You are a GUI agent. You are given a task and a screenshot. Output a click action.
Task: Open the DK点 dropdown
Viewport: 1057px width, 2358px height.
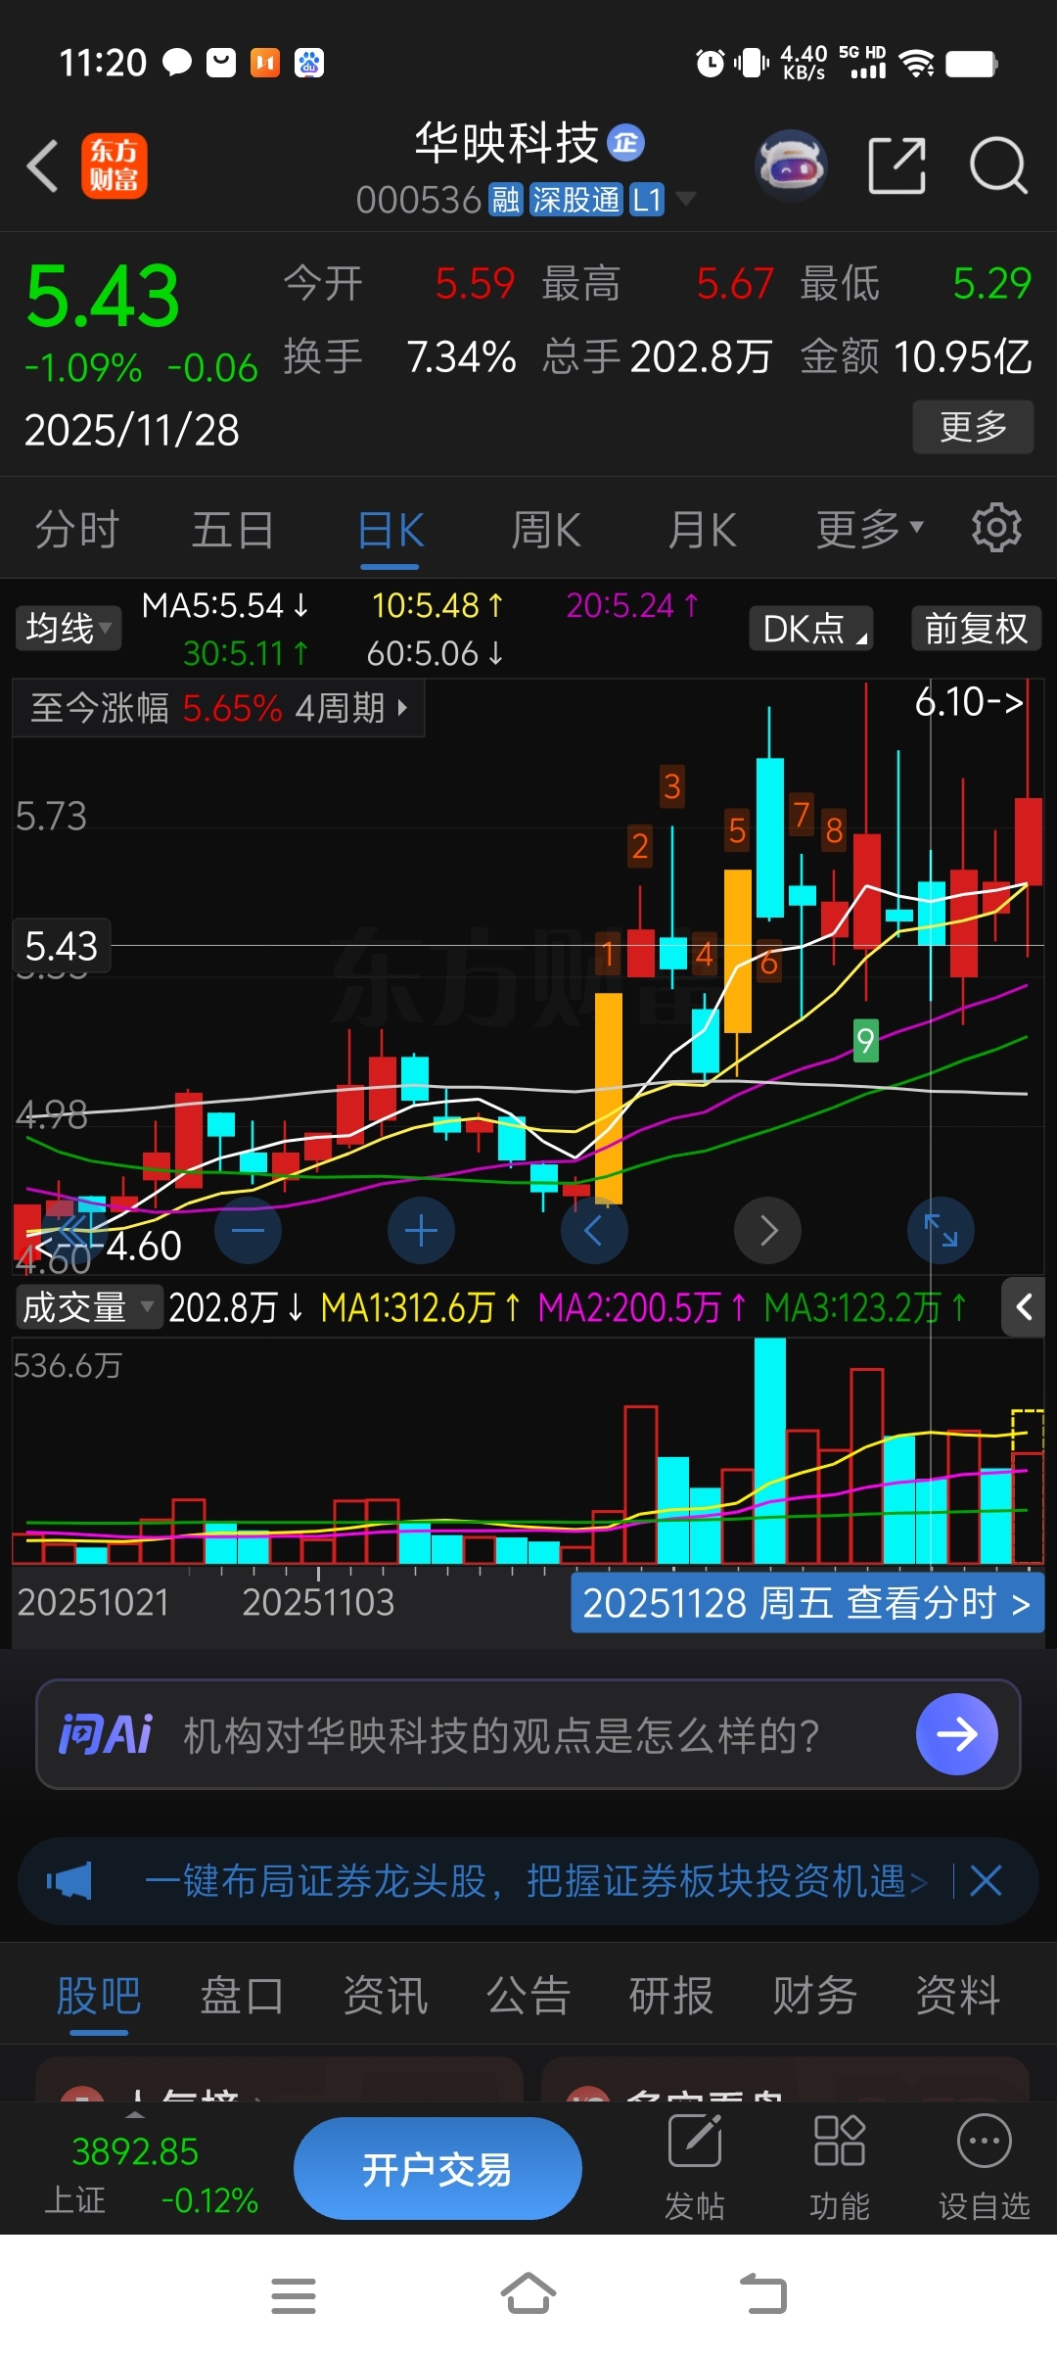coord(811,628)
